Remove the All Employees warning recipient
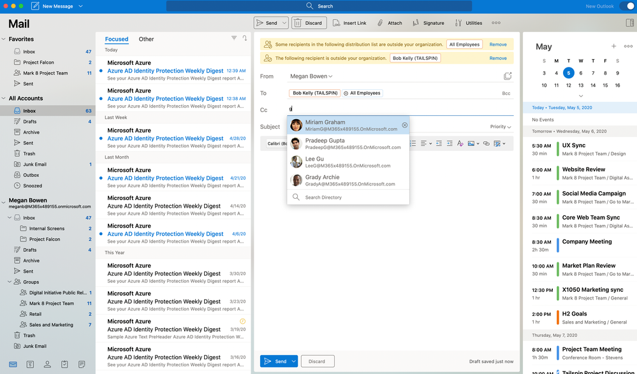The height and width of the screenshot is (374, 637). point(497,44)
